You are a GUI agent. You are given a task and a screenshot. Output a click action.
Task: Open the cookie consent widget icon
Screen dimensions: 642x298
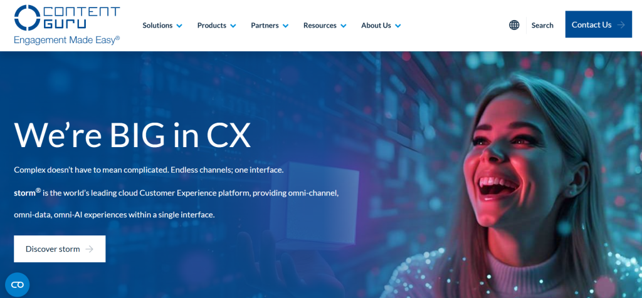(17, 284)
